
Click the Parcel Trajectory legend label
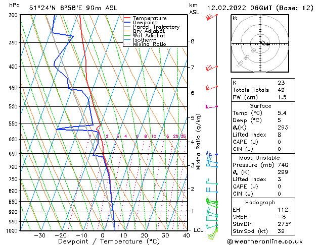156,27
